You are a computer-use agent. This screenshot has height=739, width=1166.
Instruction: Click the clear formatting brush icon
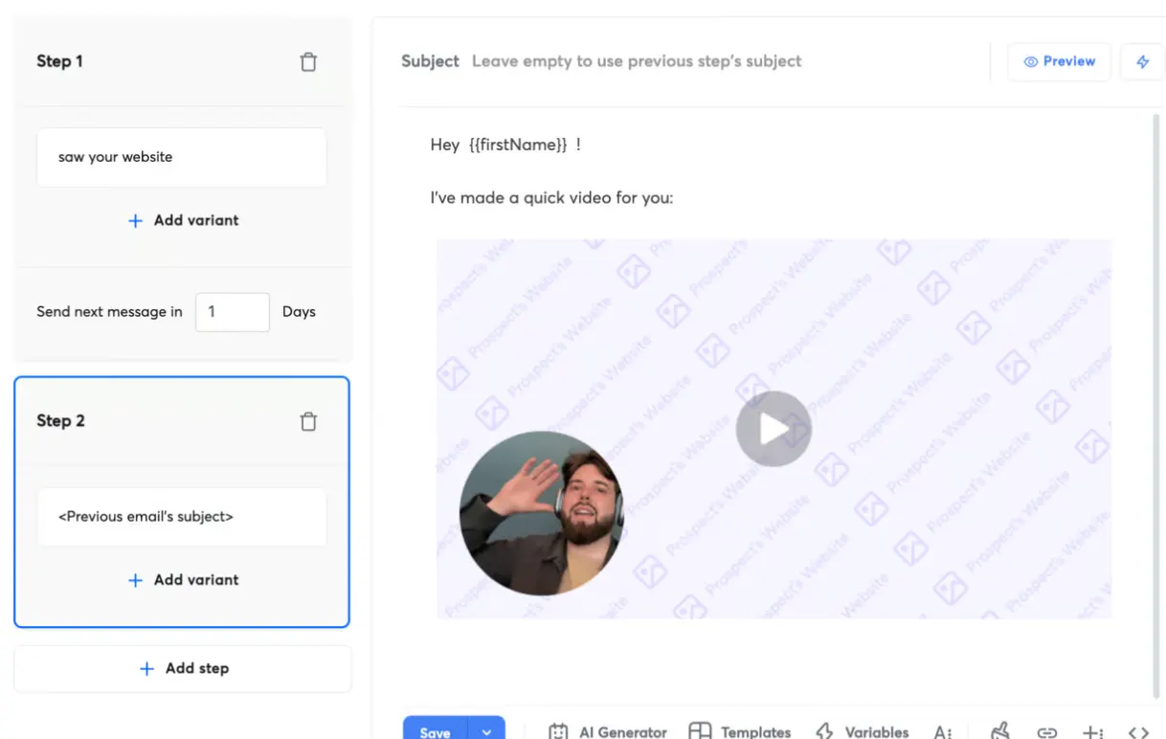click(x=1000, y=731)
